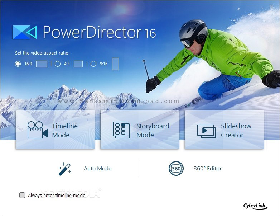Click the PowerDirector logo icon

(25, 32)
